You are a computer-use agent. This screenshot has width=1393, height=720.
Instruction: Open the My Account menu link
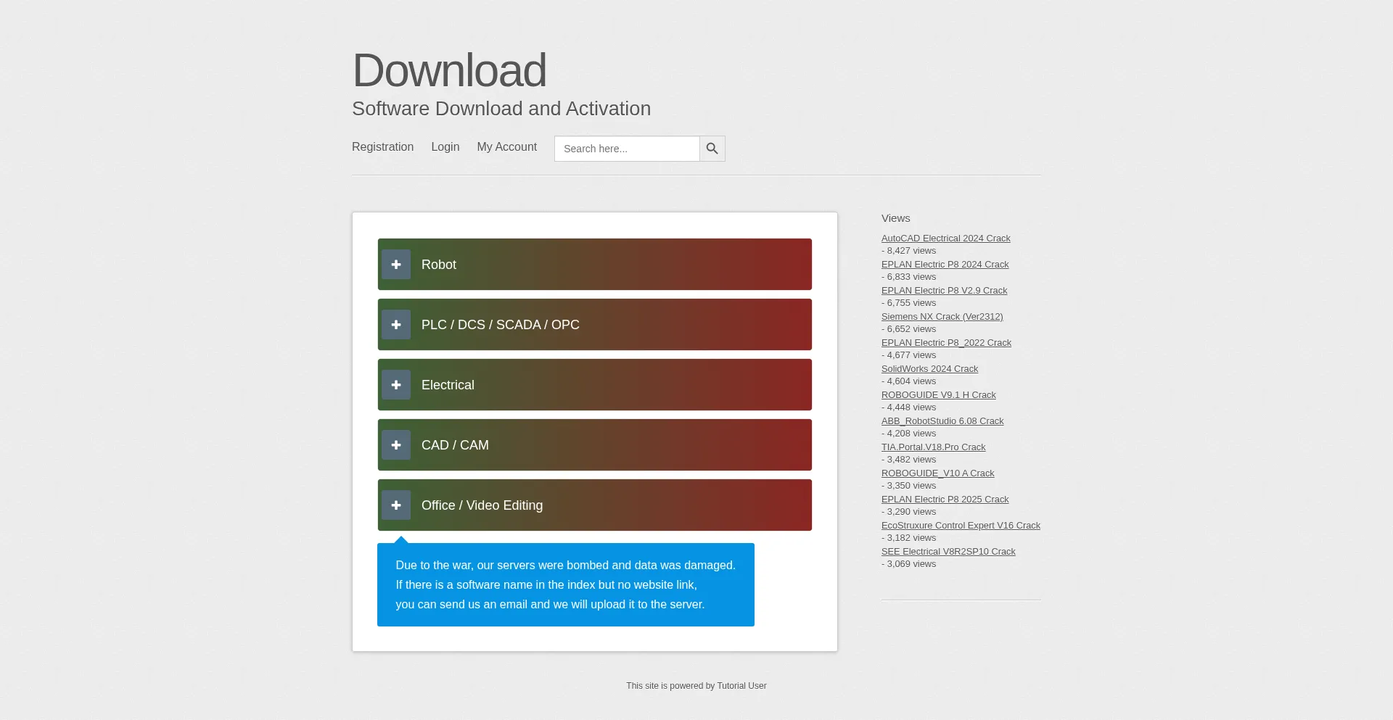coord(506,146)
